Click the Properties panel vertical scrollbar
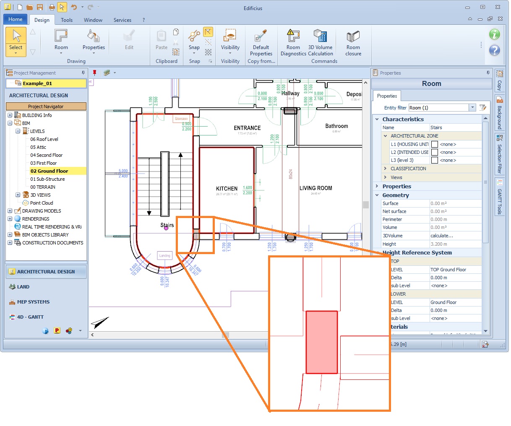511x426 pixels. (x=485, y=183)
